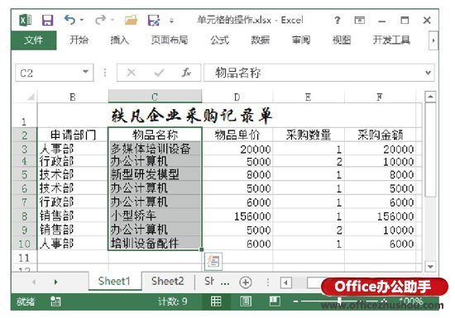455x318 pixels.
Task: Go to next sheet with tab arrow
Action: [x=55, y=282]
